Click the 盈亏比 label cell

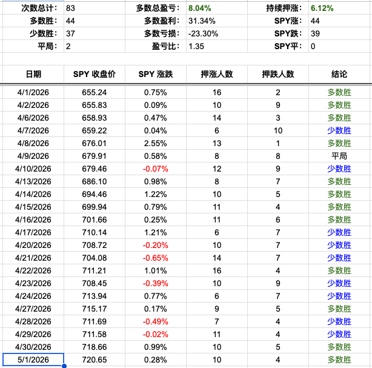pyautogui.click(x=156, y=46)
